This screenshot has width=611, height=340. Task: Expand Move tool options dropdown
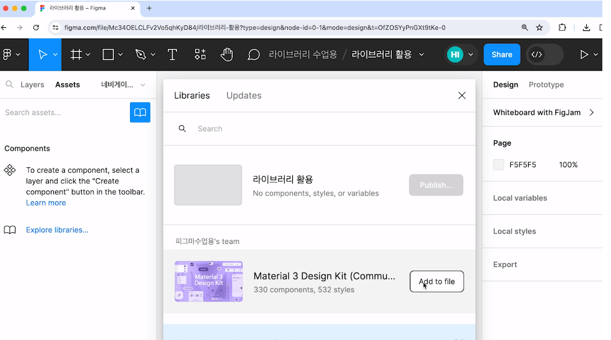pos(55,54)
